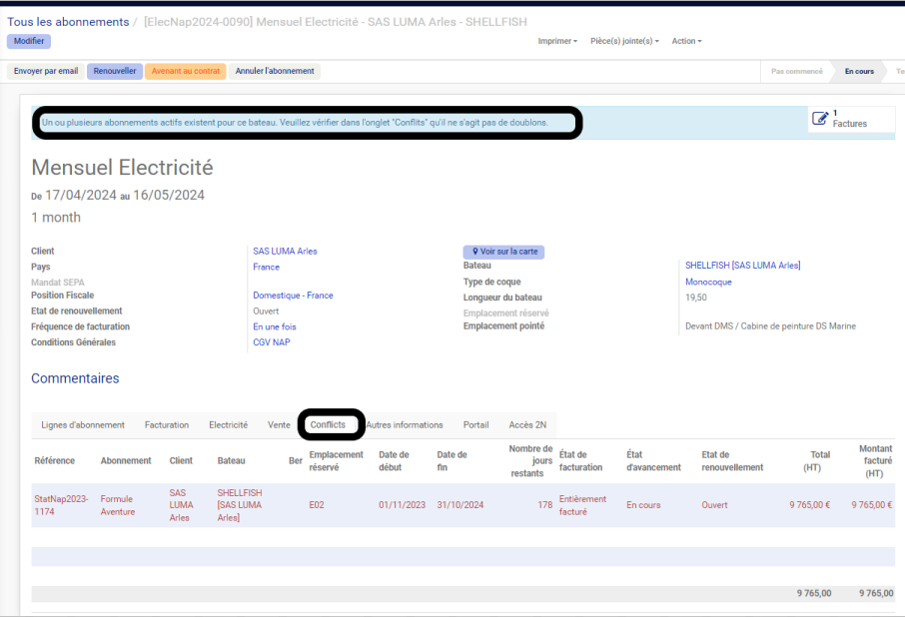The height and width of the screenshot is (617, 905).
Task: Switch to the Electricité tab
Action: coord(228,425)
